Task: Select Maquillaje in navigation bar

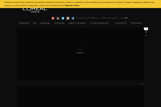Action: (45, 23)
